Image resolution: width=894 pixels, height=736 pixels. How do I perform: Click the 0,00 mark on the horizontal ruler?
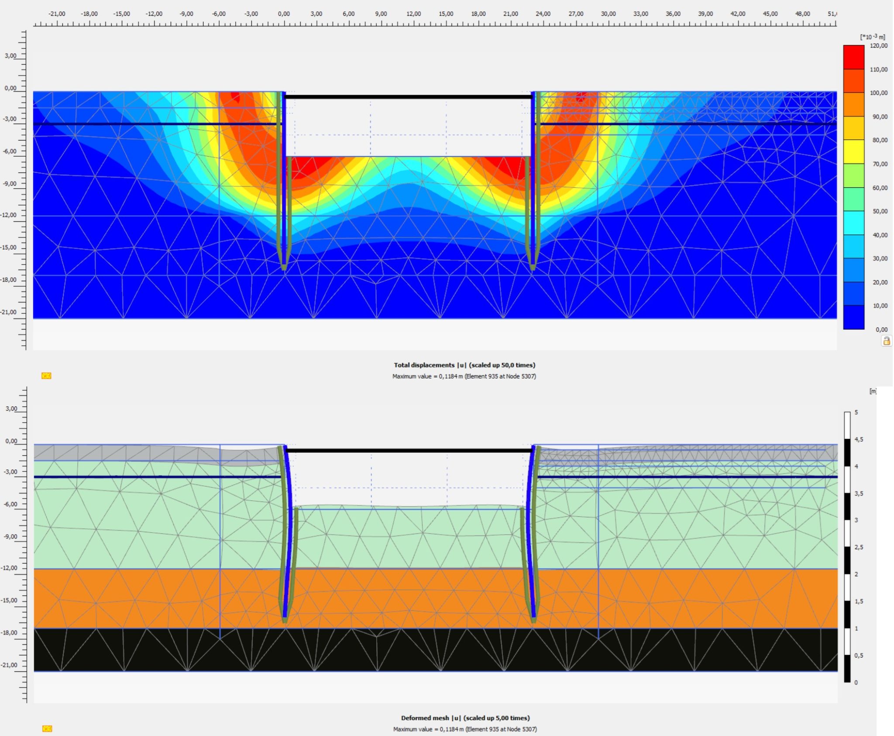point(284,14)
